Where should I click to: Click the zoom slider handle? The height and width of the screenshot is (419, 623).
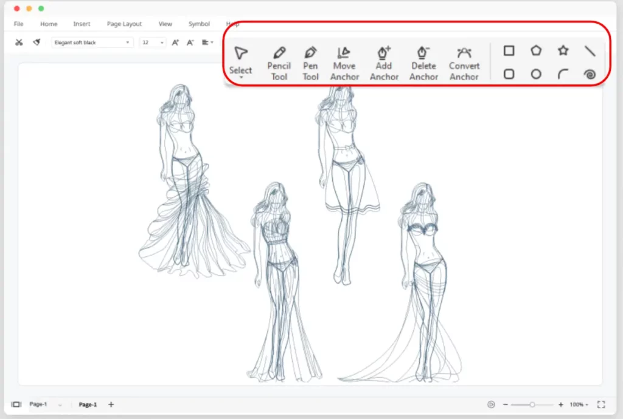pos(532,404)
